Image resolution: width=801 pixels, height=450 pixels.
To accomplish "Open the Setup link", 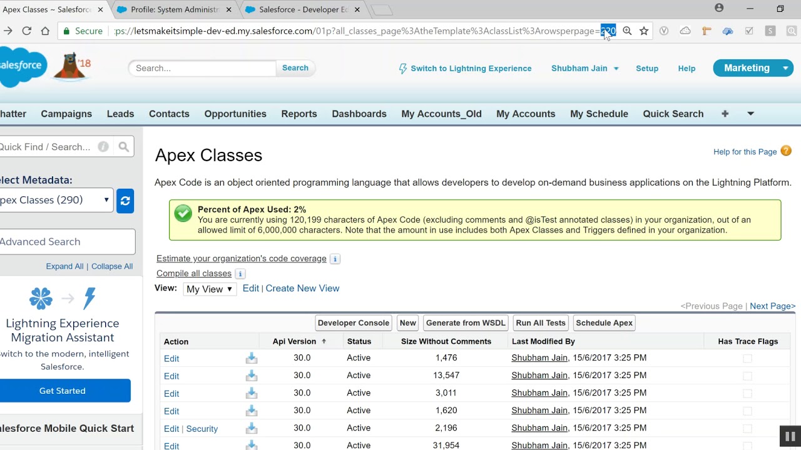I will pyautogui.click(x=647, y=69).
